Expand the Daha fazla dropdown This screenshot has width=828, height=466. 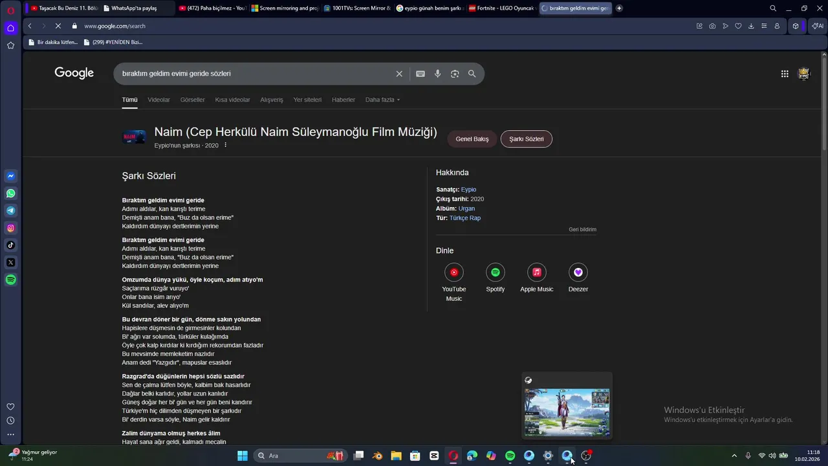tap(382, 100)
